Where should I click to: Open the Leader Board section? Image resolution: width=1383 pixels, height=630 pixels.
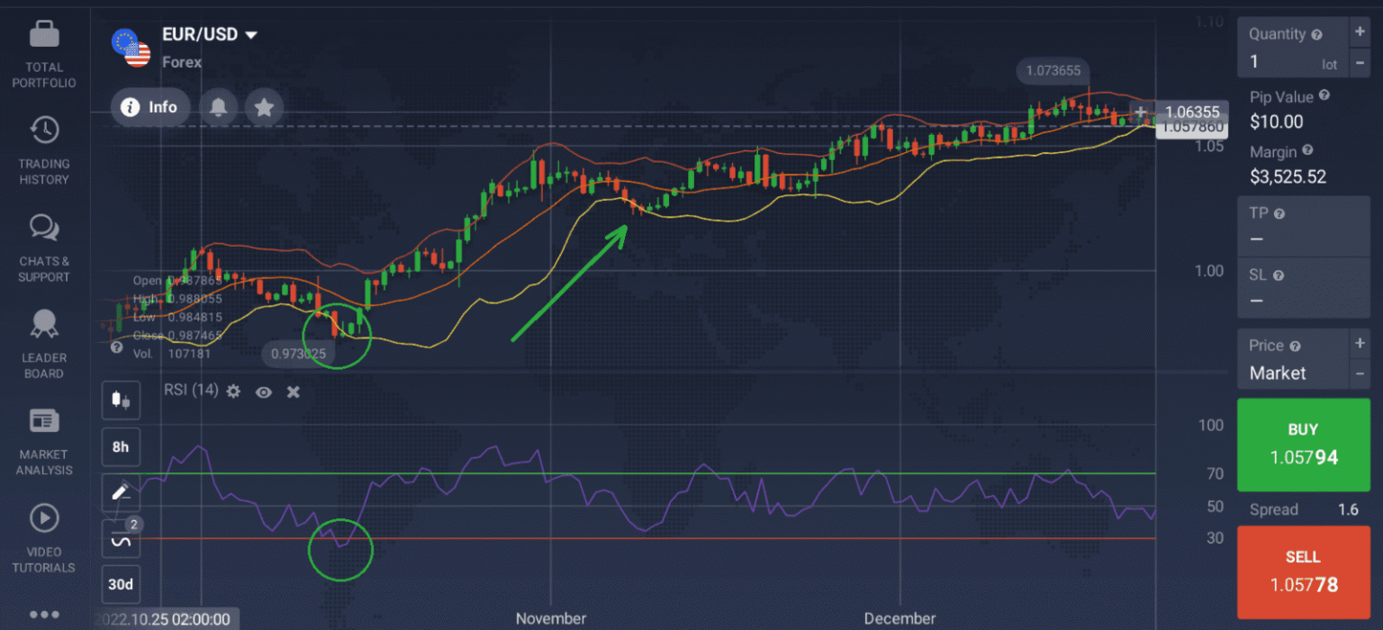(44, 345)
